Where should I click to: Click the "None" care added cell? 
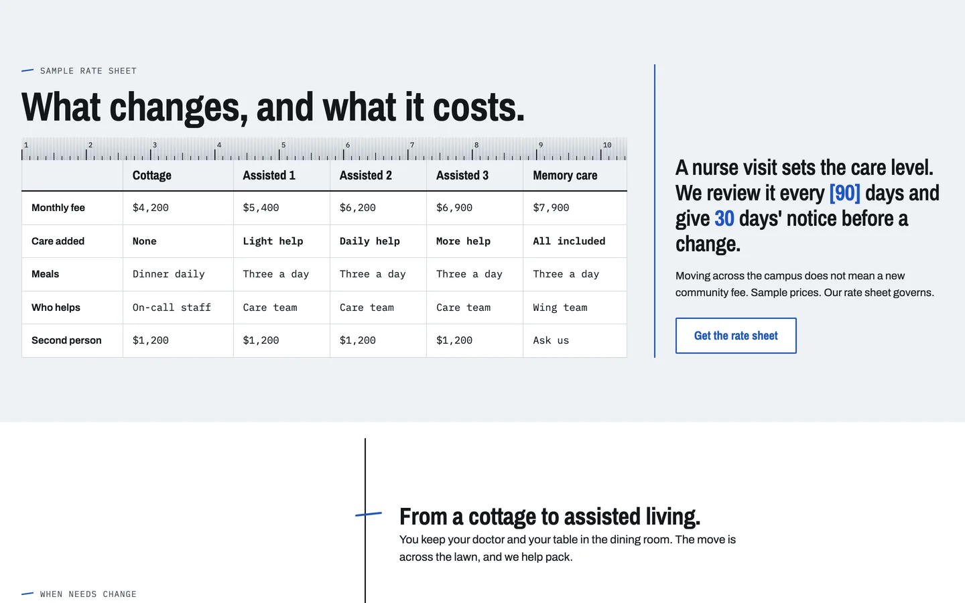(178, 241)
